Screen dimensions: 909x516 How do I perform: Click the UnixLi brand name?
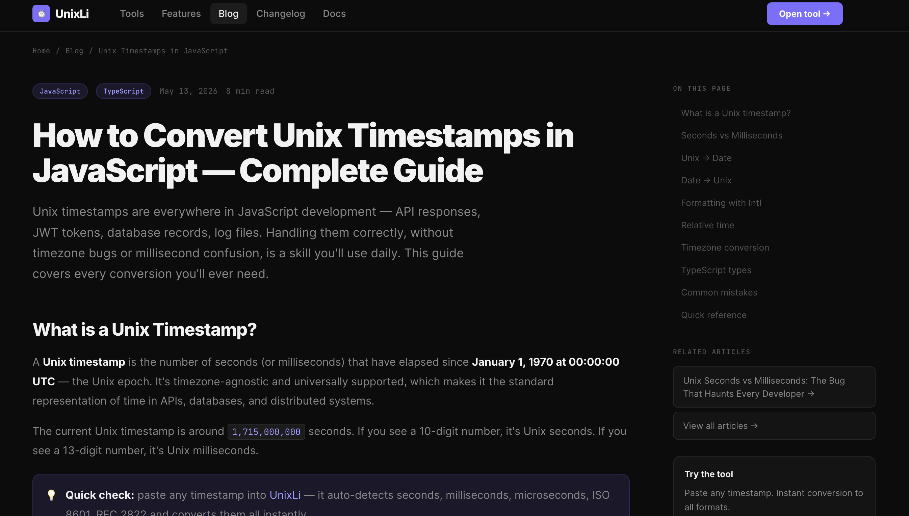click(x=72, y=14)
